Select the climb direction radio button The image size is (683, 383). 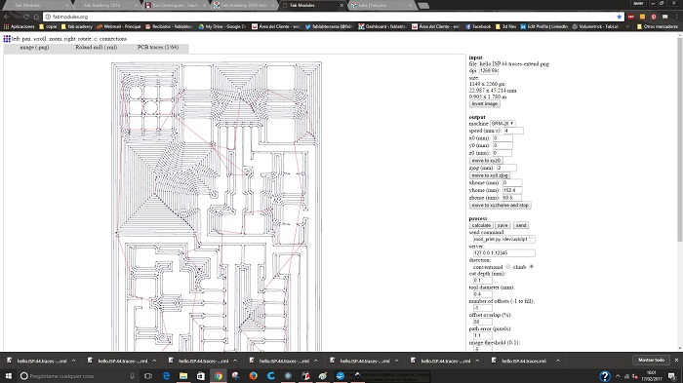click(x=532, y=267)
